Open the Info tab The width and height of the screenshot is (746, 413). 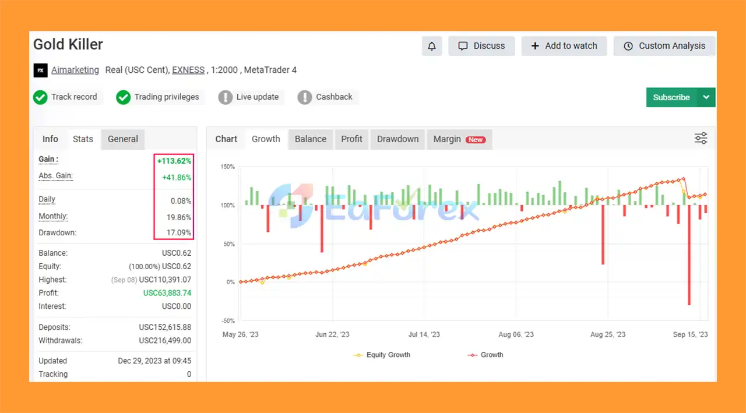(50, 139)
